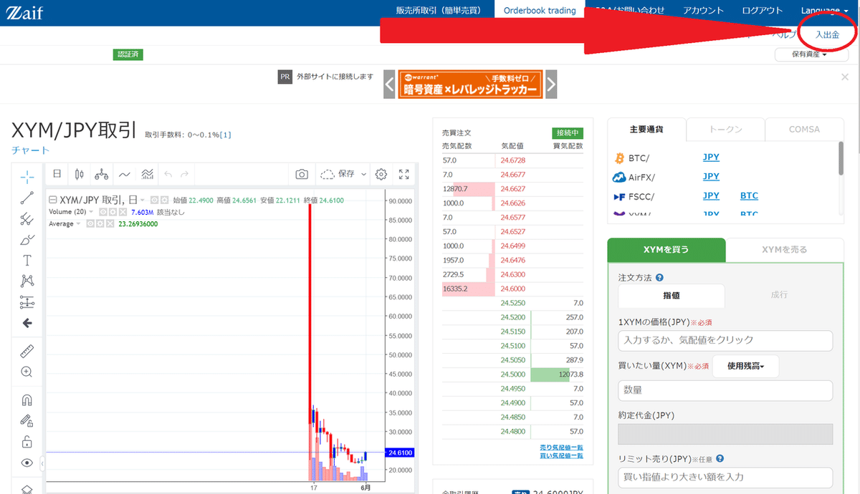The width and height of the screenshot is (860, 494).
Task: Open the アカウント menu
Action: pyautogui.click(x=703, y=10)
